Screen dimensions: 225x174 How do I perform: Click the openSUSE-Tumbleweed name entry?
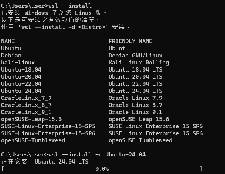pyautogui.click(x=33, y=140)
